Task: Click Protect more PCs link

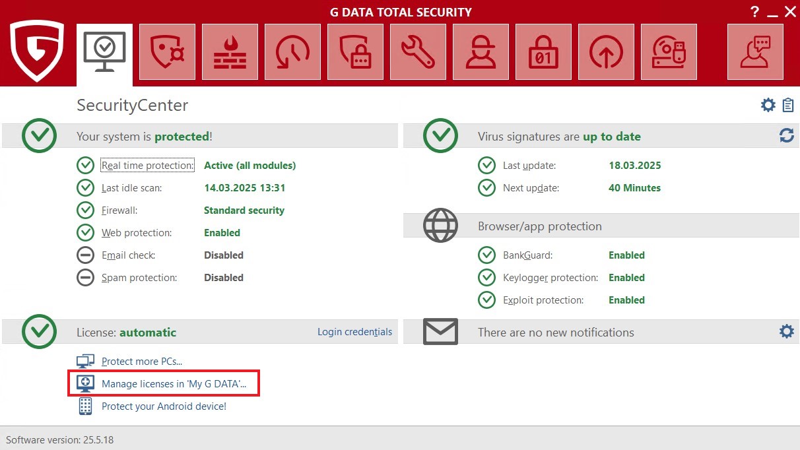Action: tap(142, 362)
